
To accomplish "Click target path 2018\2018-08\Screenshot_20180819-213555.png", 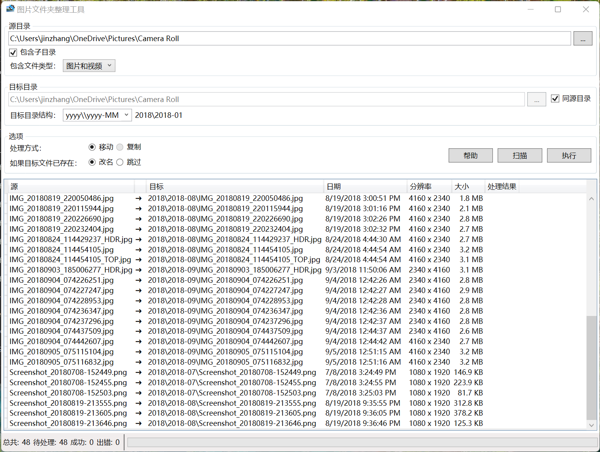I will (x=232, y=403).
